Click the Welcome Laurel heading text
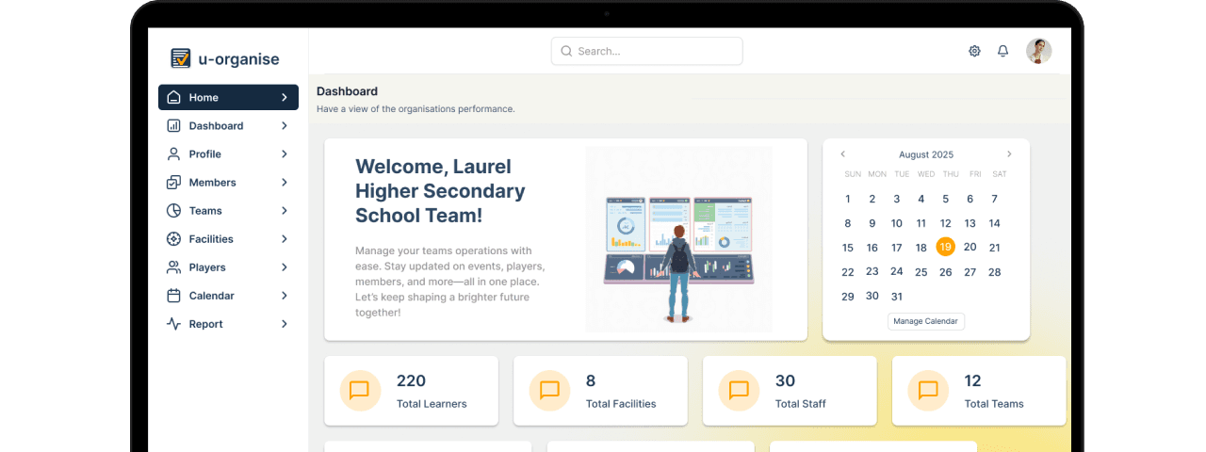The width and height of the screenshot is (1206, 452). (440, 191)
